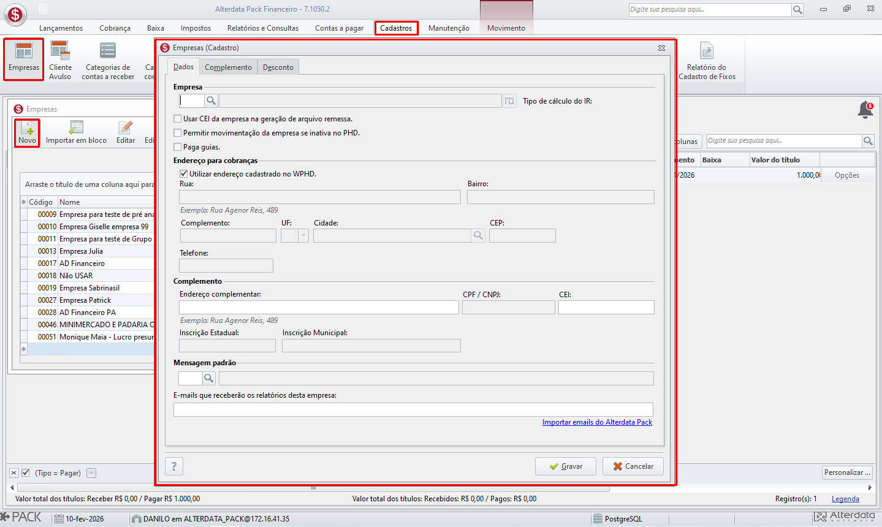Click the Cidade search magnifier

pos(478,235)
